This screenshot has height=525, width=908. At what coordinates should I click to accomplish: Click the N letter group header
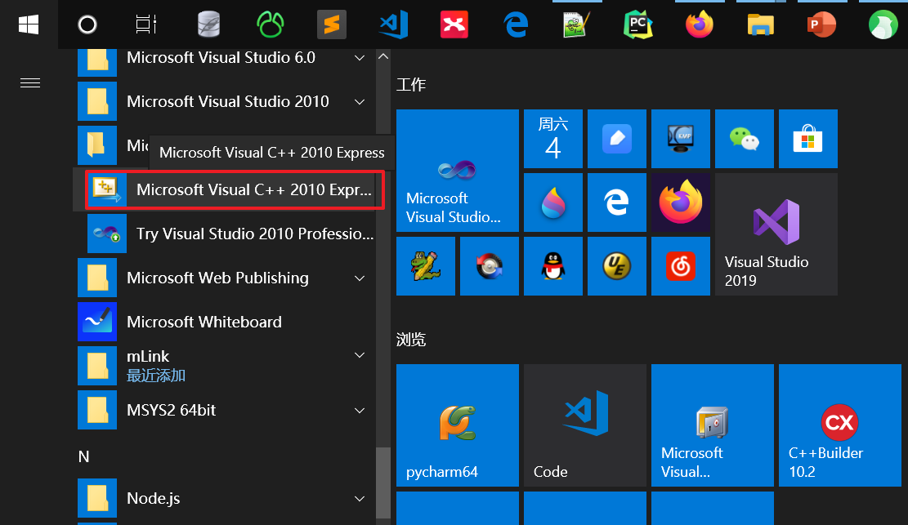[84, 456]
